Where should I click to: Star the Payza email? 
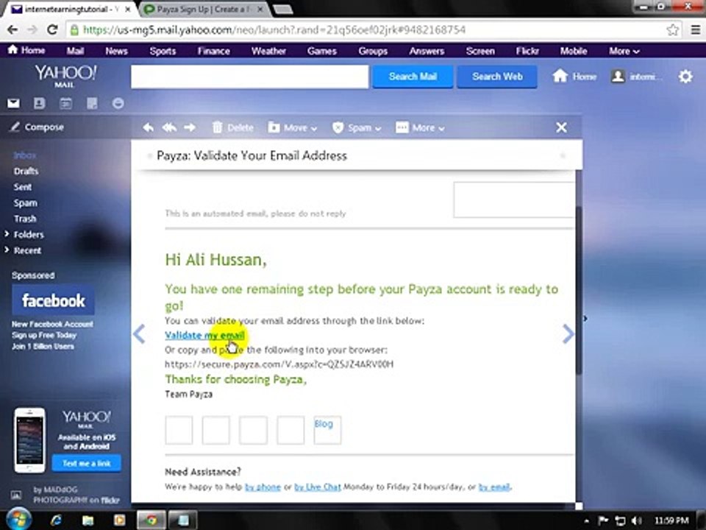click(x=563, y=156)
